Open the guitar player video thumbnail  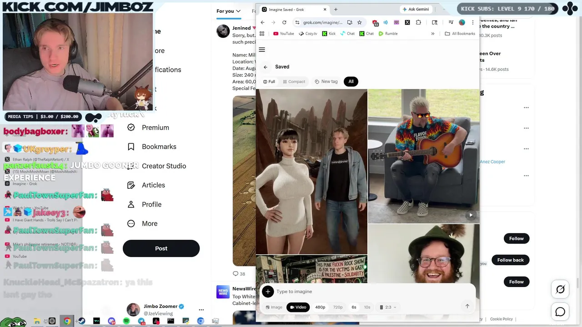click(424, 156)
